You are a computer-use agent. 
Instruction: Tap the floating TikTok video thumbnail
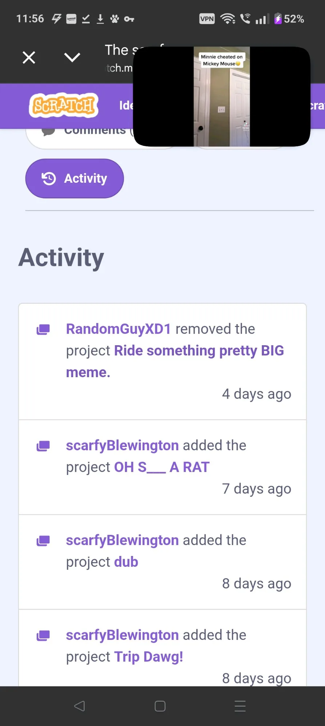tap(222, 97)
